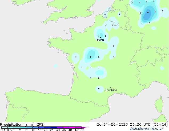Click the 5–10 mm legend color box

[x=29, y=128]
